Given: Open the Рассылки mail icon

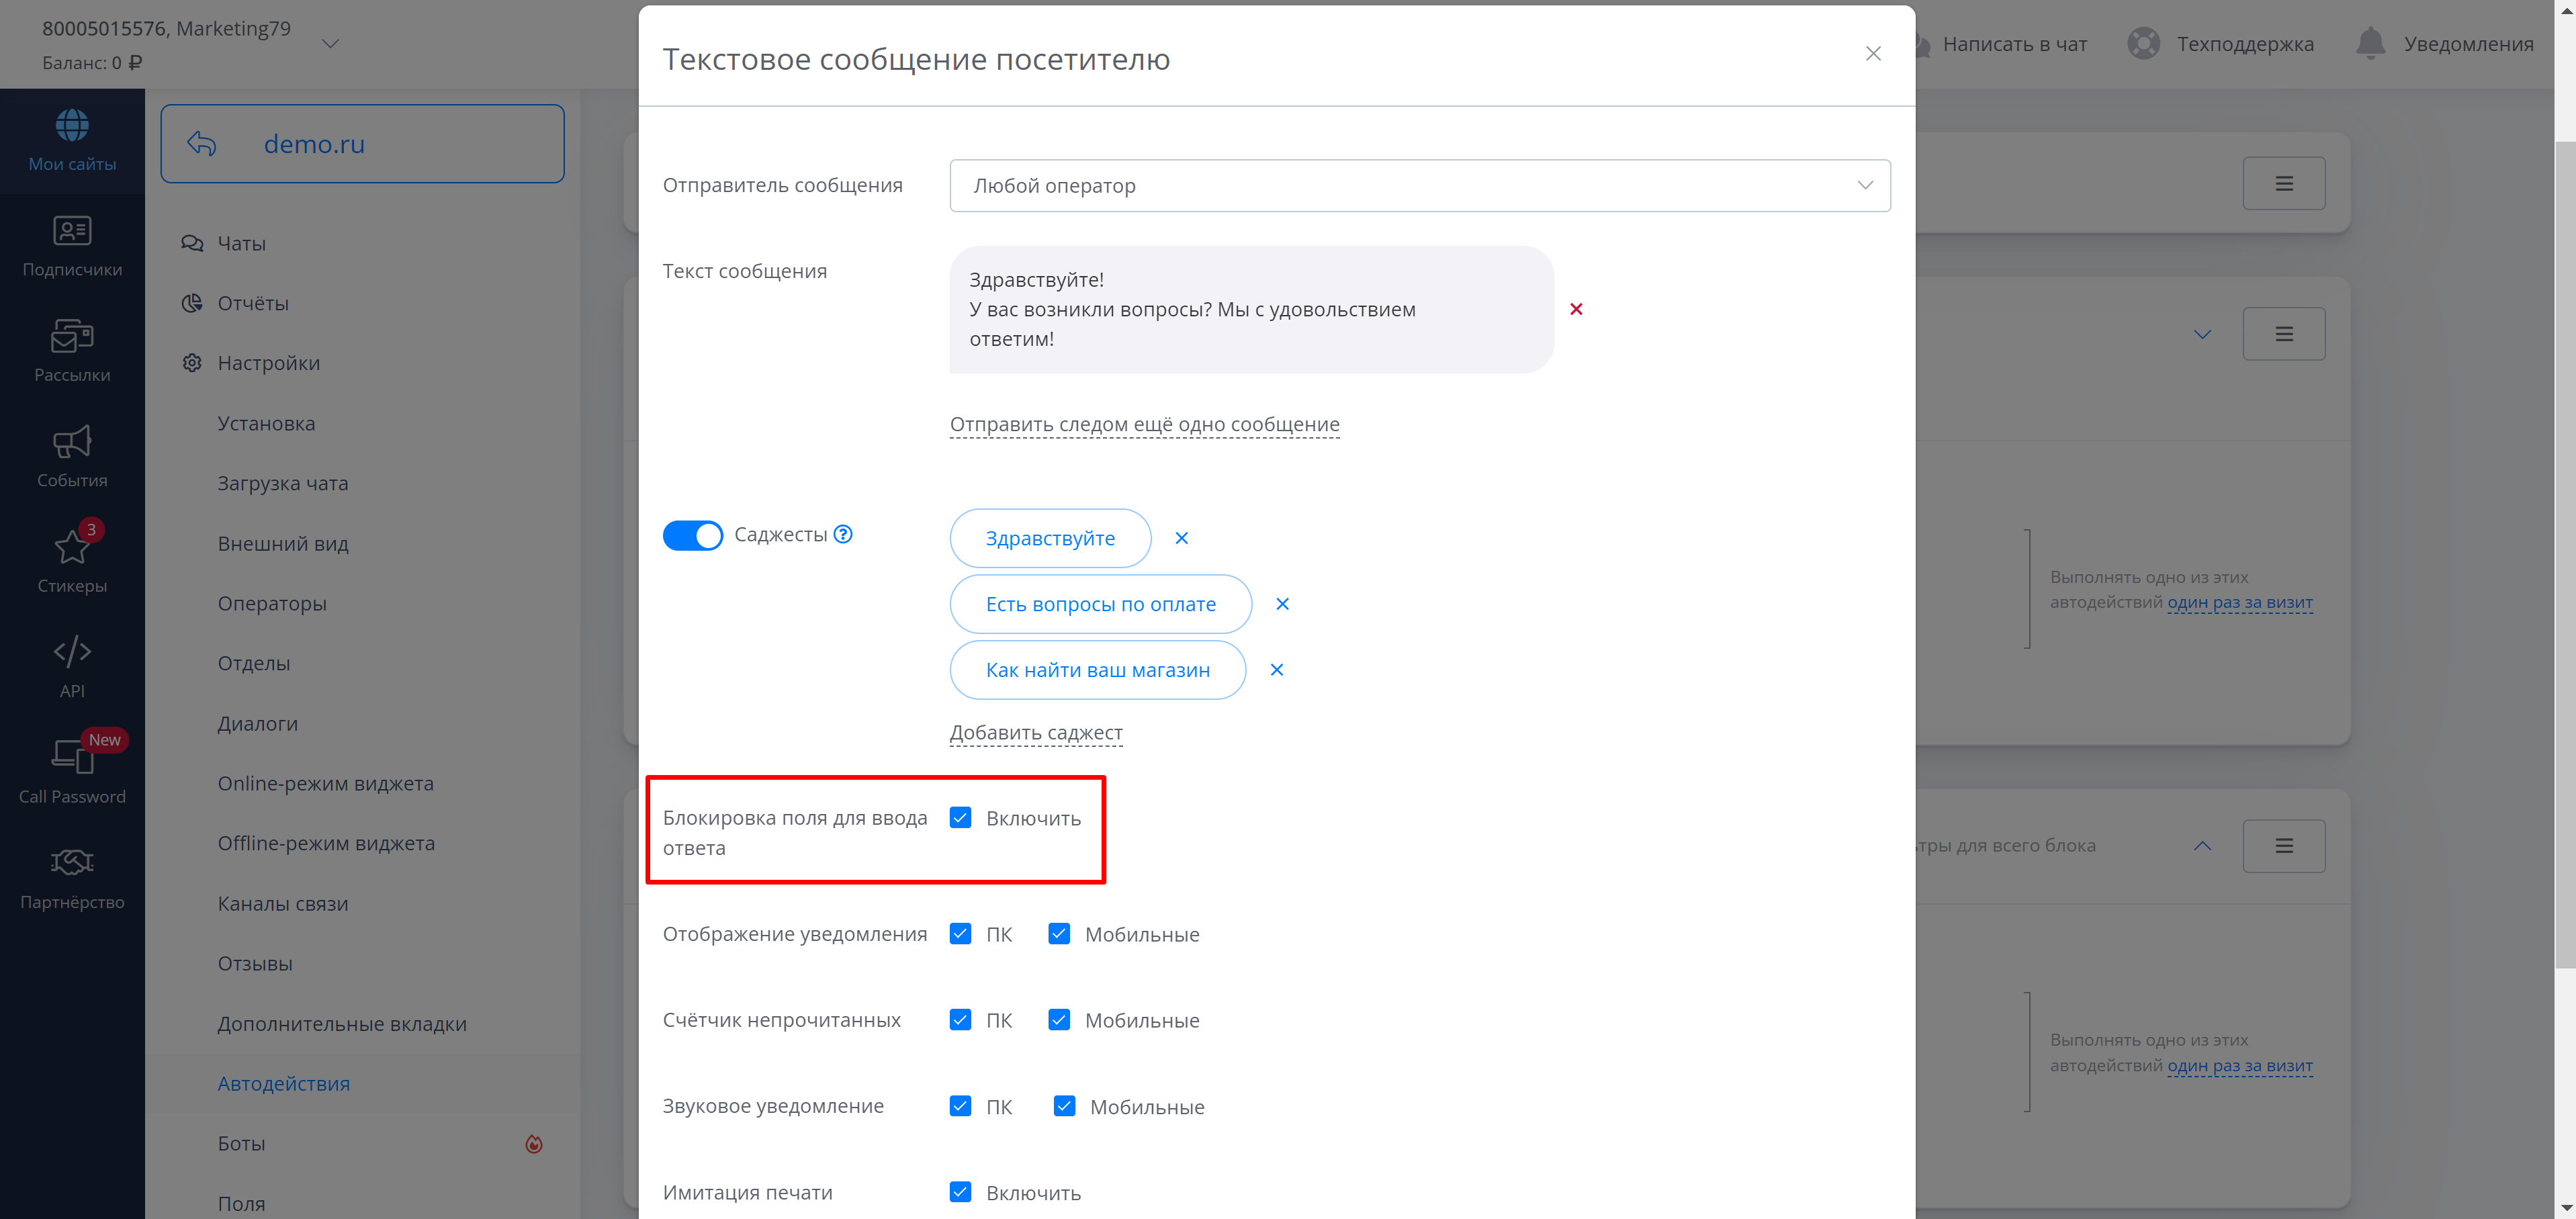Looking at the screenshot, I should coord(72,337).
